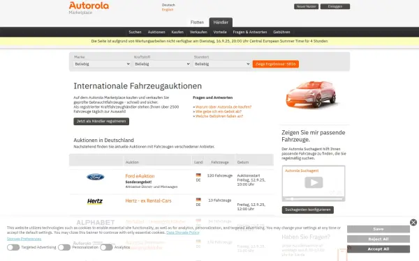The width and height of the screenshot is (419, 261).
Task: Click the Suchagent video progress slider
Action: 314,198
